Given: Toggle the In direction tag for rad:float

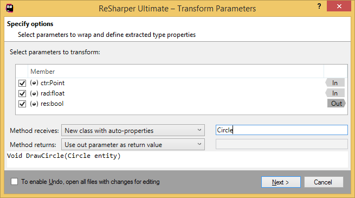Looking at the screenshot, I should click(x=335, y=93).
